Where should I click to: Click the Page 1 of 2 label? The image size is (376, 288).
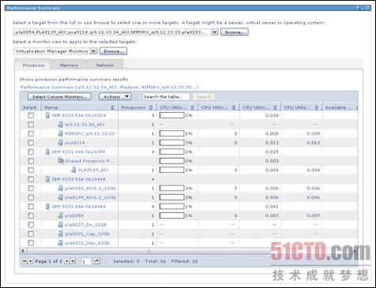pyautogui.click(x=49, y=261)
